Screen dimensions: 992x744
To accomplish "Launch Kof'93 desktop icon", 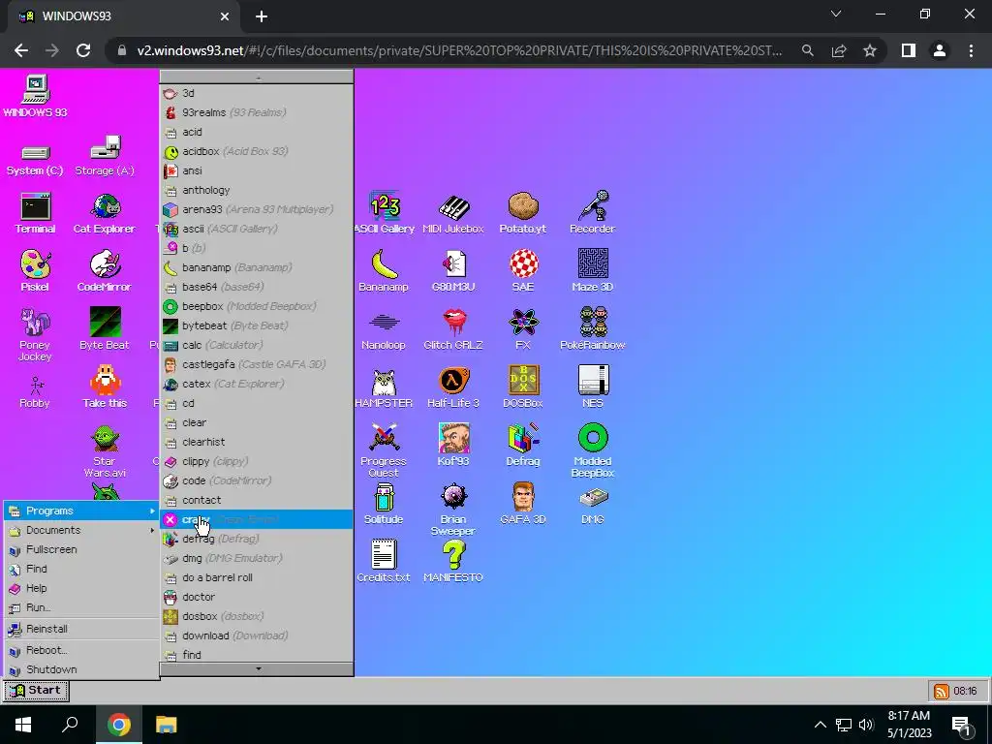I will click(453, 446).
